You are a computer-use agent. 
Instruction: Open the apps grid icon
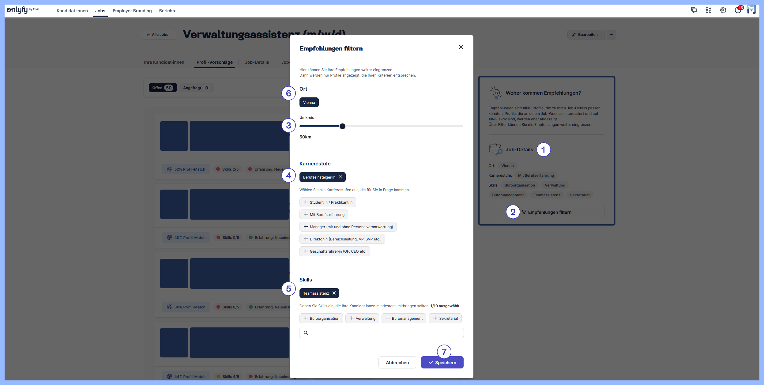tap(708, 10)
